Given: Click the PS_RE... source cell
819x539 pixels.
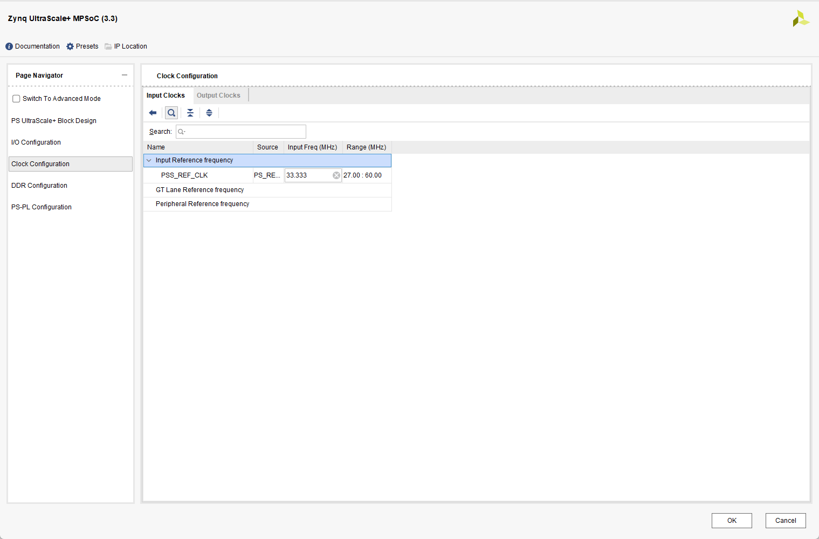Looking at the screenshot, I should click(268, 175).
